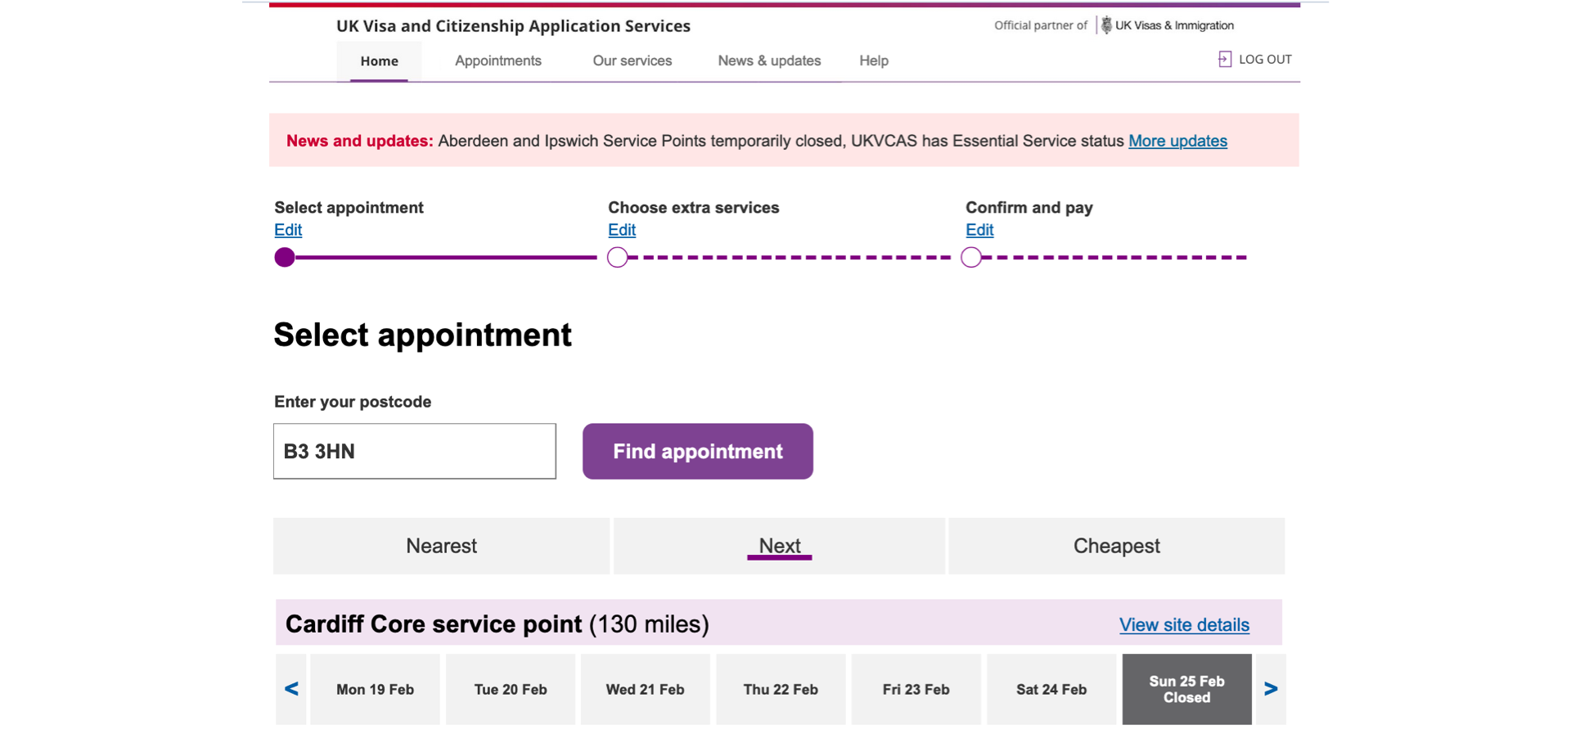
Task: Open Our services in navigation
Action: click(x=632, y=61)
